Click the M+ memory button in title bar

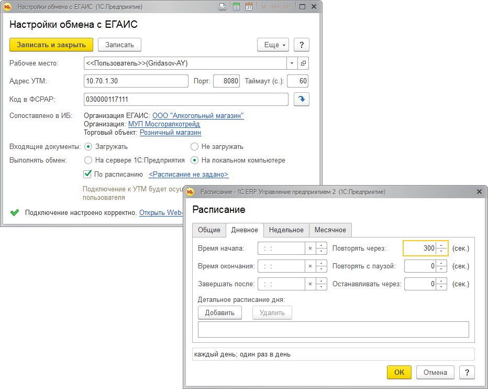pyautogui.click(x=275, y=7)
